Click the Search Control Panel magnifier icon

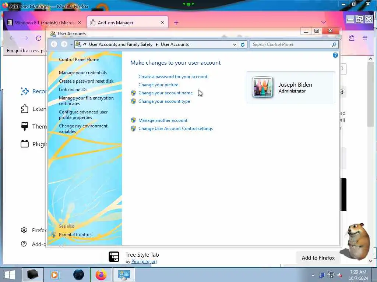(x=334, y=44)
